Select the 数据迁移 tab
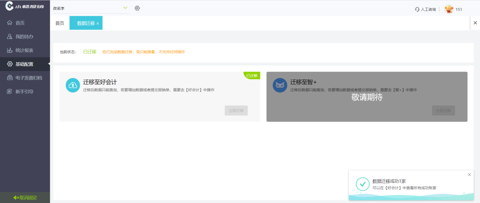 [x=86, y=23]
